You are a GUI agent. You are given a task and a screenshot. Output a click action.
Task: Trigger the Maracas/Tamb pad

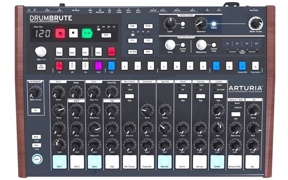[x=235, y=162]
